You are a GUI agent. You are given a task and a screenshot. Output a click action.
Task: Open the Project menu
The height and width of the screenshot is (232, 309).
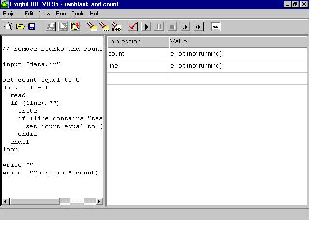click(x=11, y=14)
